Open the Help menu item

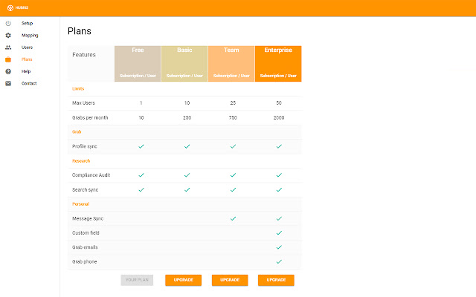point(26,71)
